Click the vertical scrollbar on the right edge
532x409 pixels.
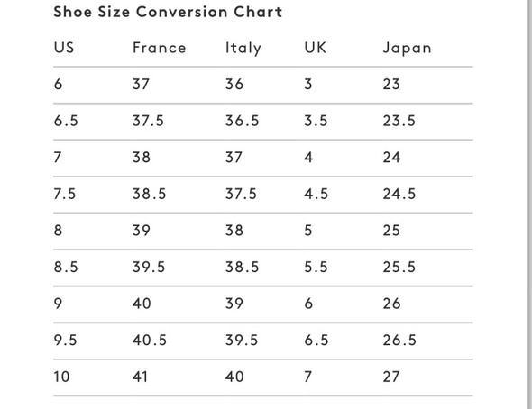tap(529, 204)
